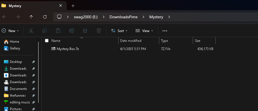Click the pin icon beside Desktop
The width and height of the screenshot is (258, 111).
[33, 62]
